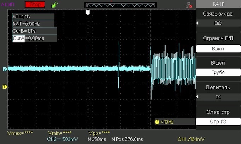Click the red Stop status indicator

point(35,5)
